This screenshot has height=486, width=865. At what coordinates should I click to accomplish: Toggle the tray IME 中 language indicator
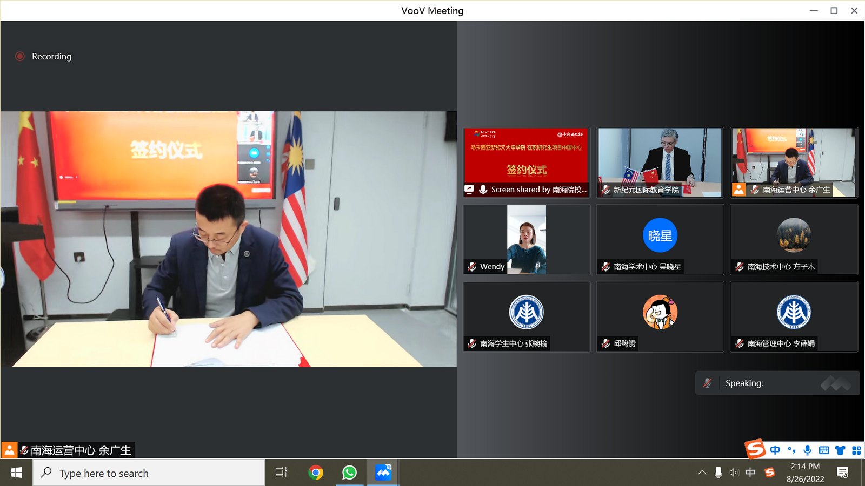pyautogui.click(x=750, y=473)
